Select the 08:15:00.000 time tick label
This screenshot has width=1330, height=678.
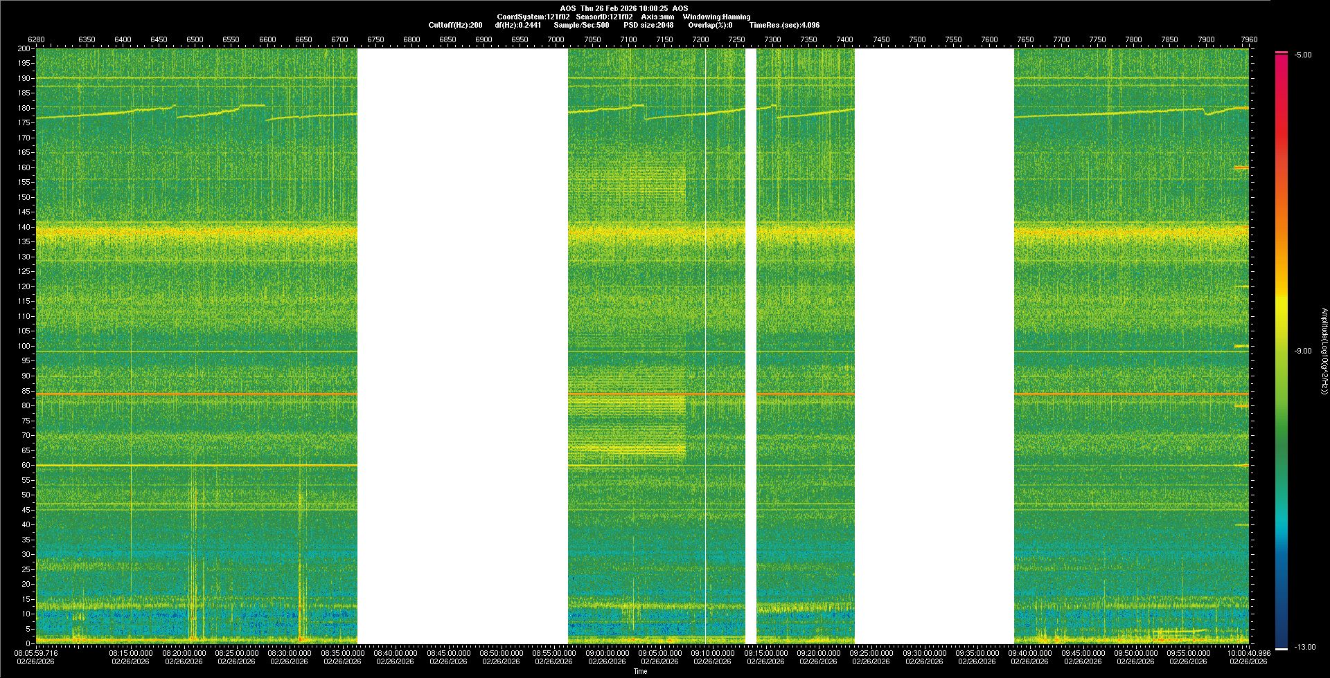(x=130, y=653)
